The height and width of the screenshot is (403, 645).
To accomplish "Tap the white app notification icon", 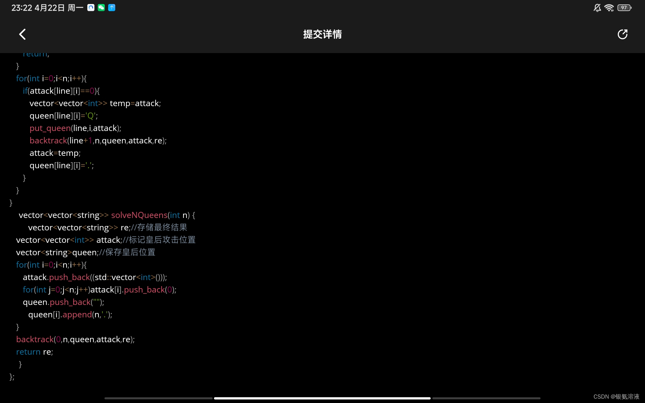I will point(91,7).
